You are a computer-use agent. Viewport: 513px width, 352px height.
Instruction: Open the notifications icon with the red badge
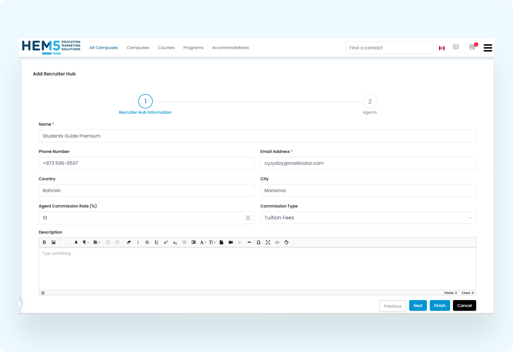coord(472,47)
